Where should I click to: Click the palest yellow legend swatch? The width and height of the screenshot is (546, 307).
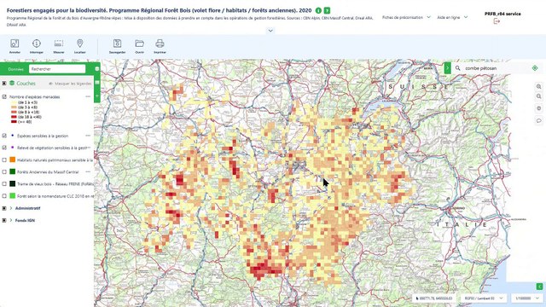[x=14, y=102]
